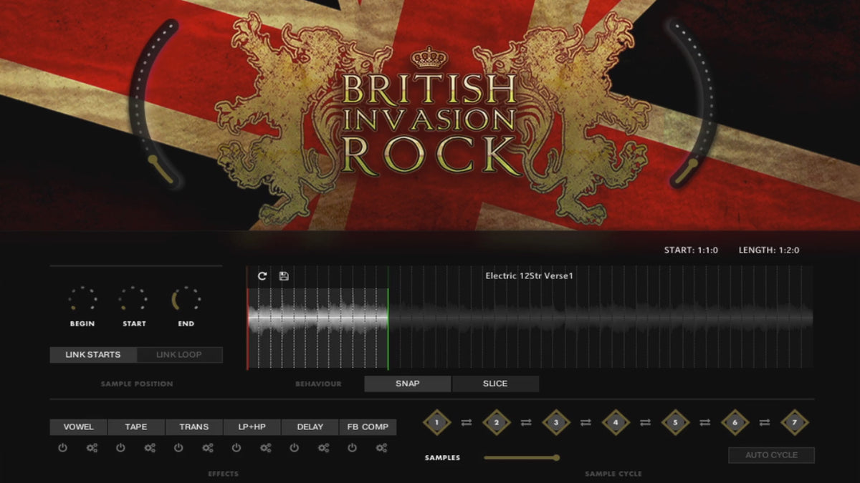This screenshot has height=483, width=860.
Task: Open the VOWEL effect settings gears
Action: pyautogui.click(x=92, y=448)
